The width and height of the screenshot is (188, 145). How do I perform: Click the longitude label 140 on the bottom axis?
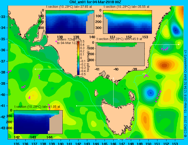(61, 143)
